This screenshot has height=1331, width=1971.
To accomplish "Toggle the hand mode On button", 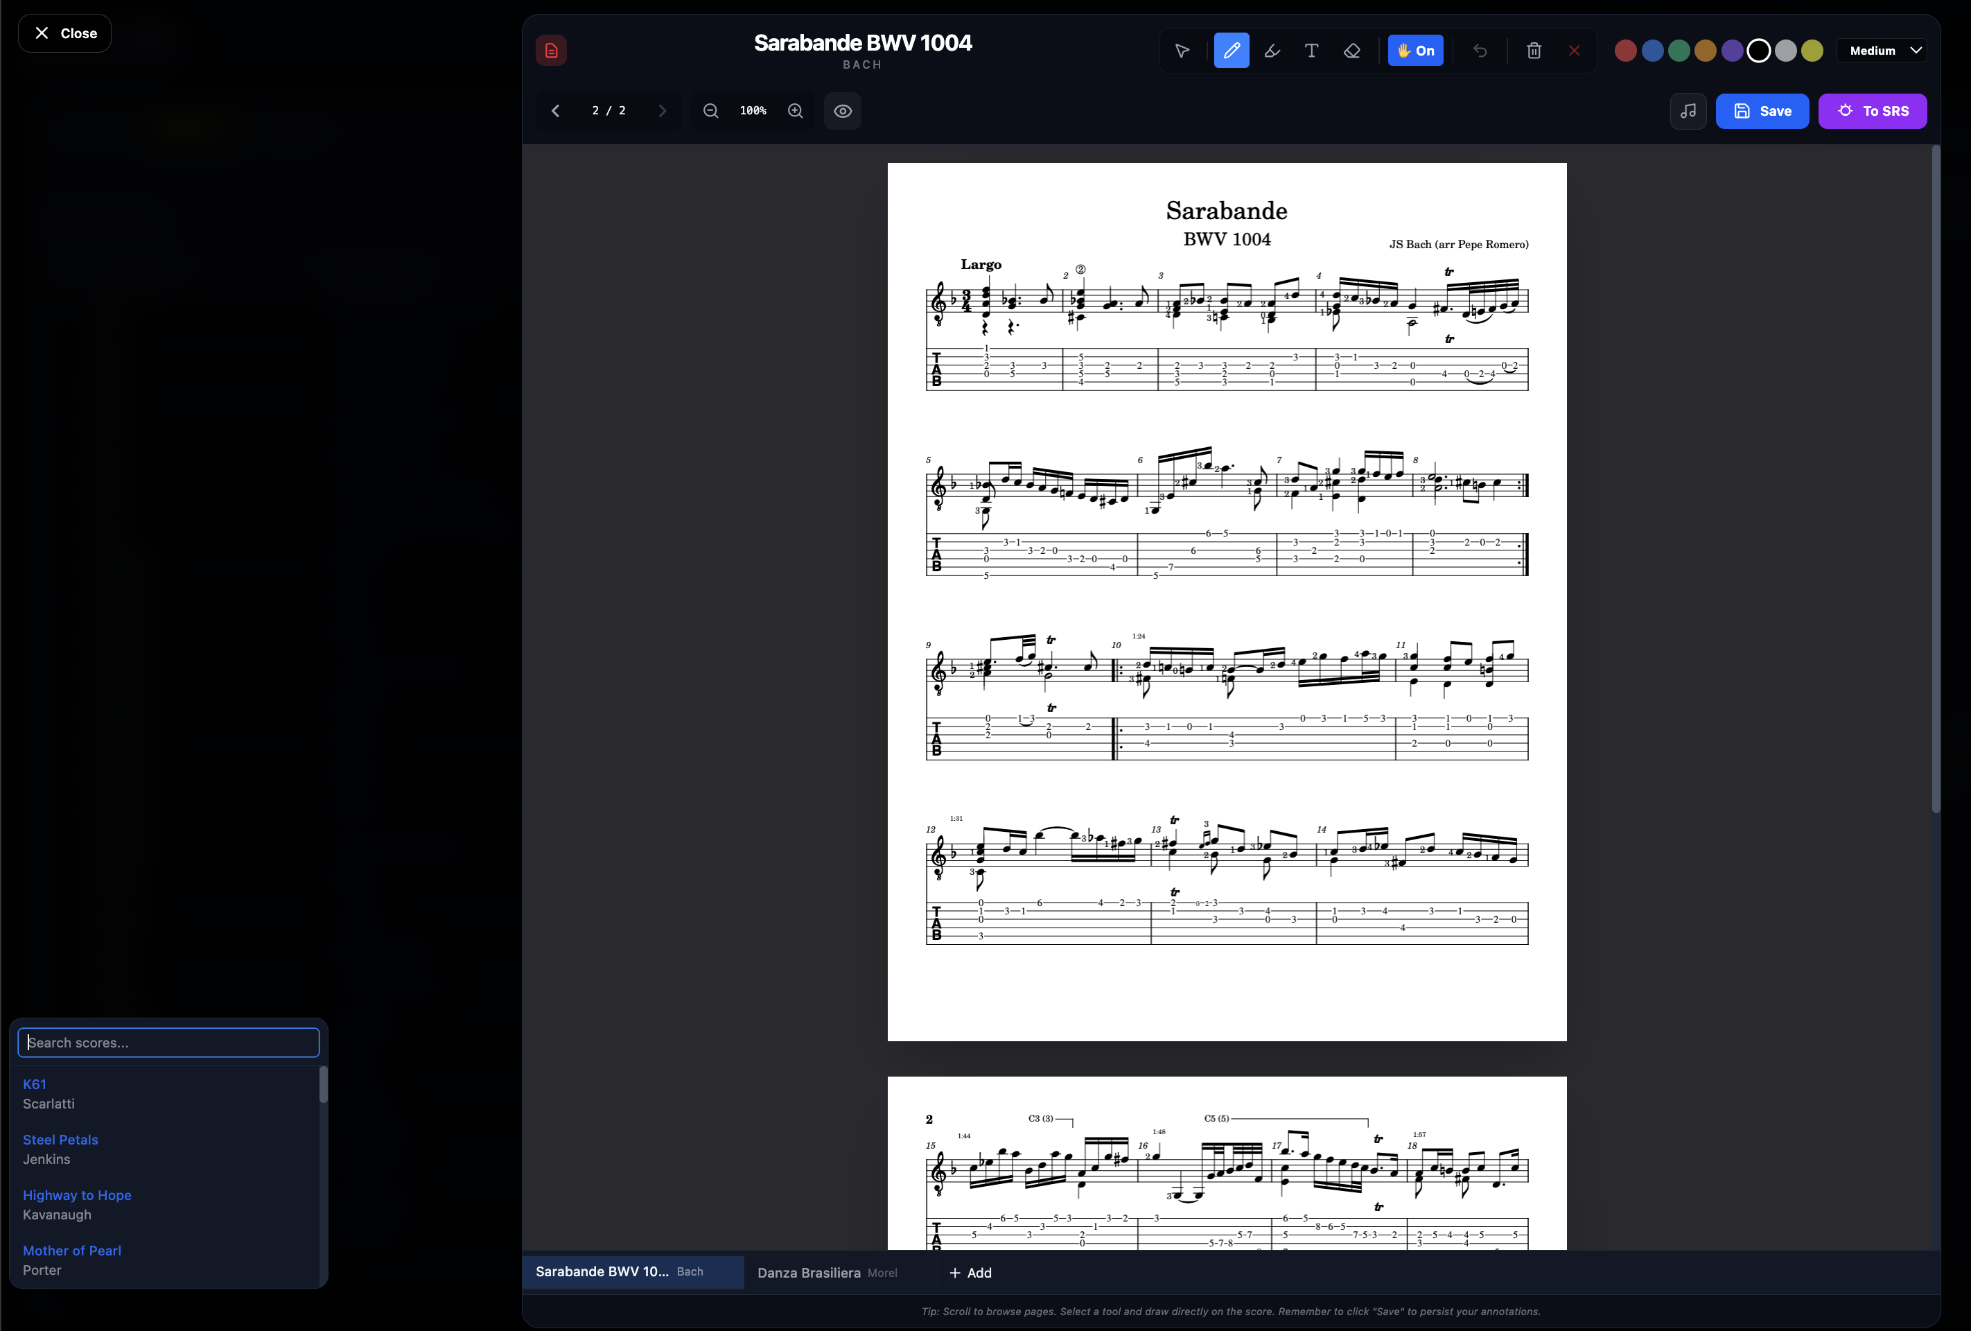I will [1415, 51].
